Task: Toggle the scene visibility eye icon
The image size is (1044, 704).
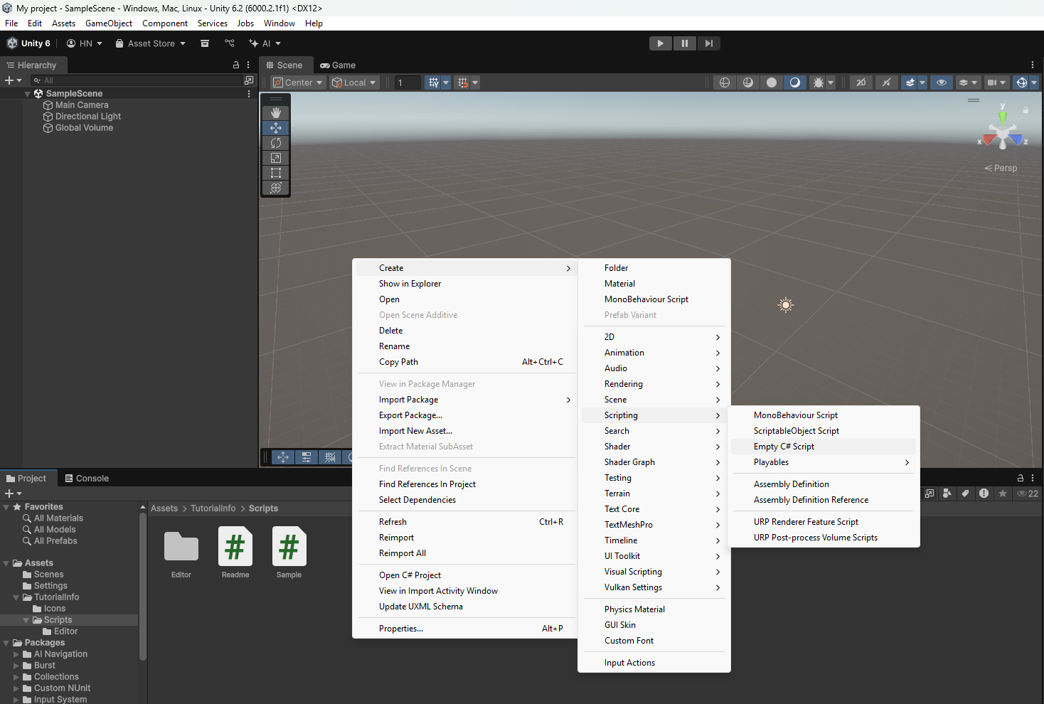Action: 942,82
